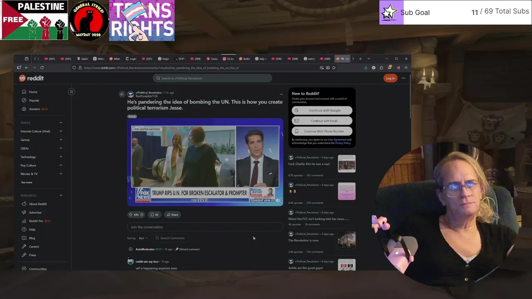Open the User Agreement link
The image size is (532, 299).
pyautogui.click(x=337, y=140)
